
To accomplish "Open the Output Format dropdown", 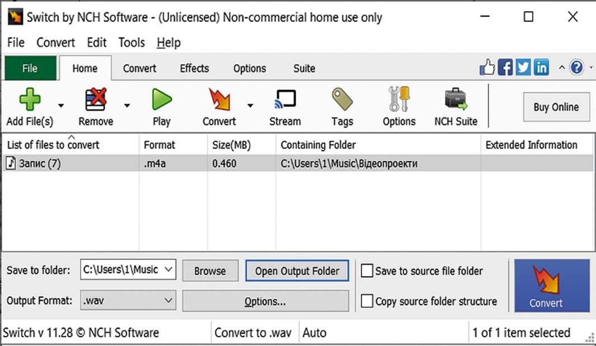I will pos(128,301).
